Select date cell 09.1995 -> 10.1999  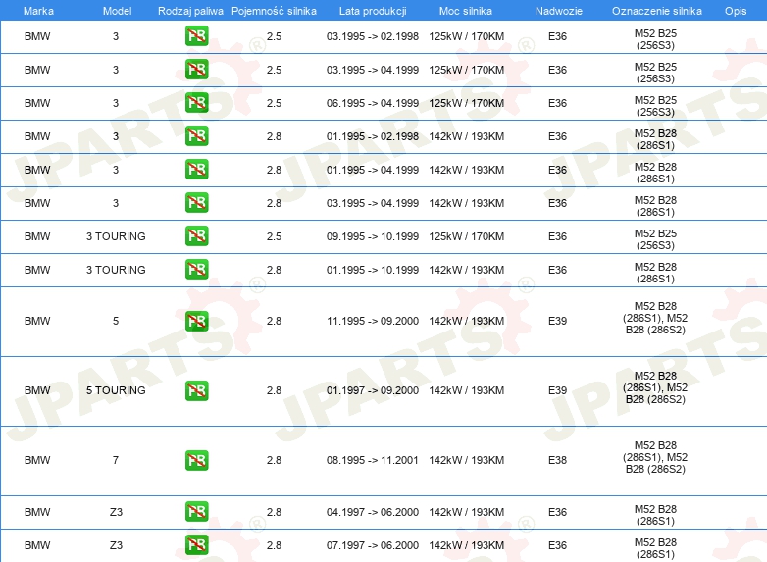click(x=373, y=236)
